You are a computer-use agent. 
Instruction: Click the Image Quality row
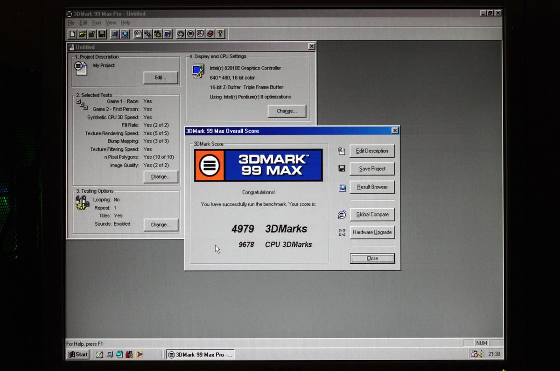[x=140, y=165]
